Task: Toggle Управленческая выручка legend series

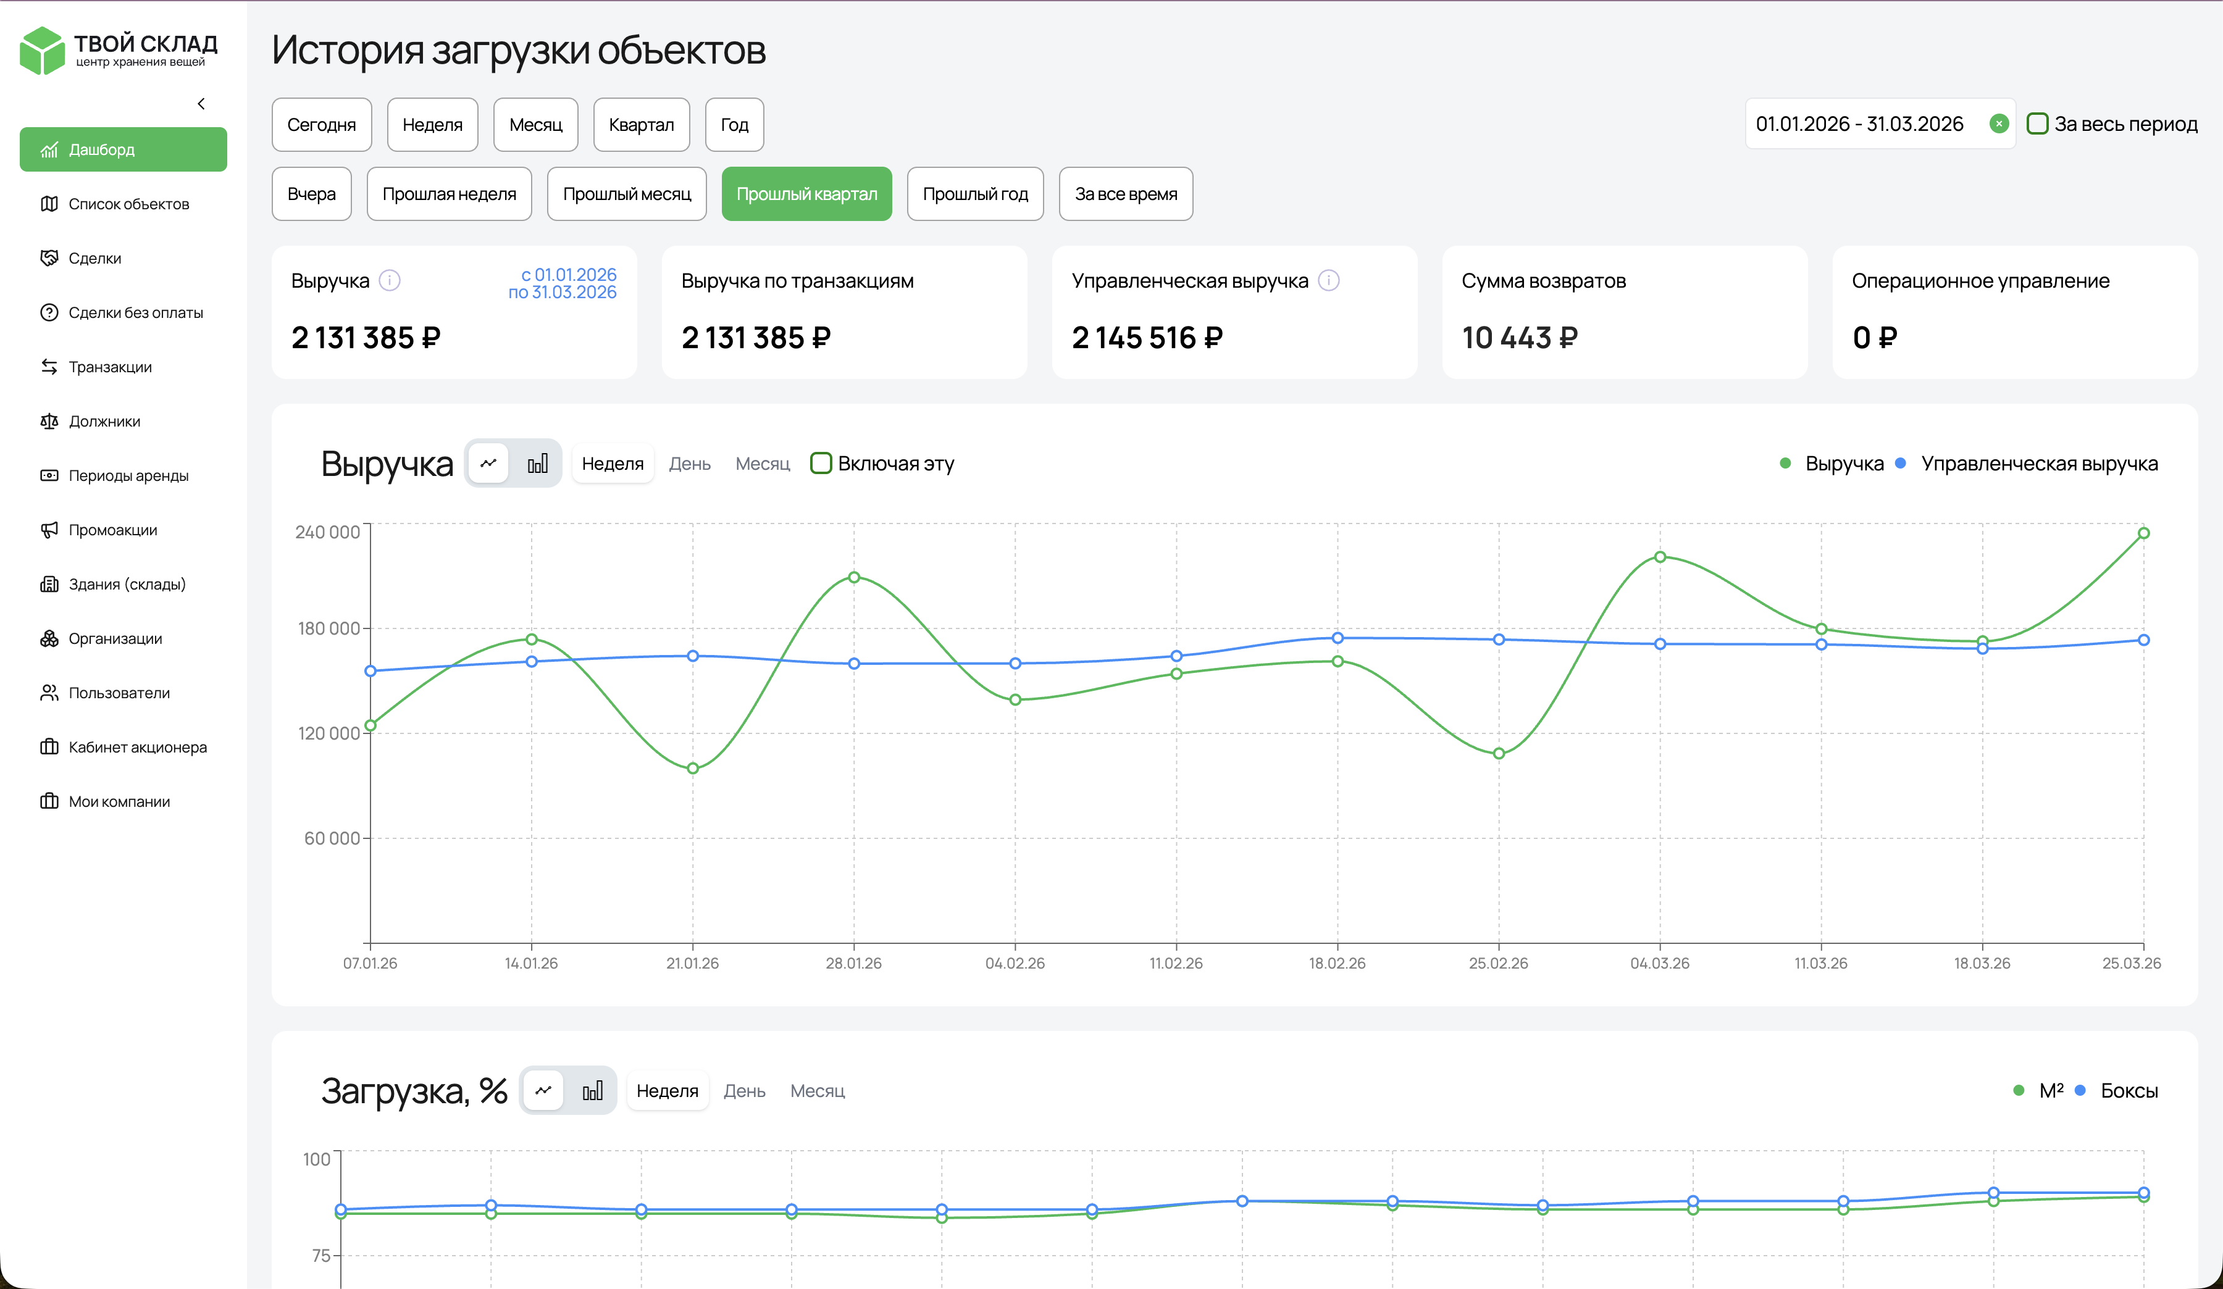Action: (x=2027, y=463)
